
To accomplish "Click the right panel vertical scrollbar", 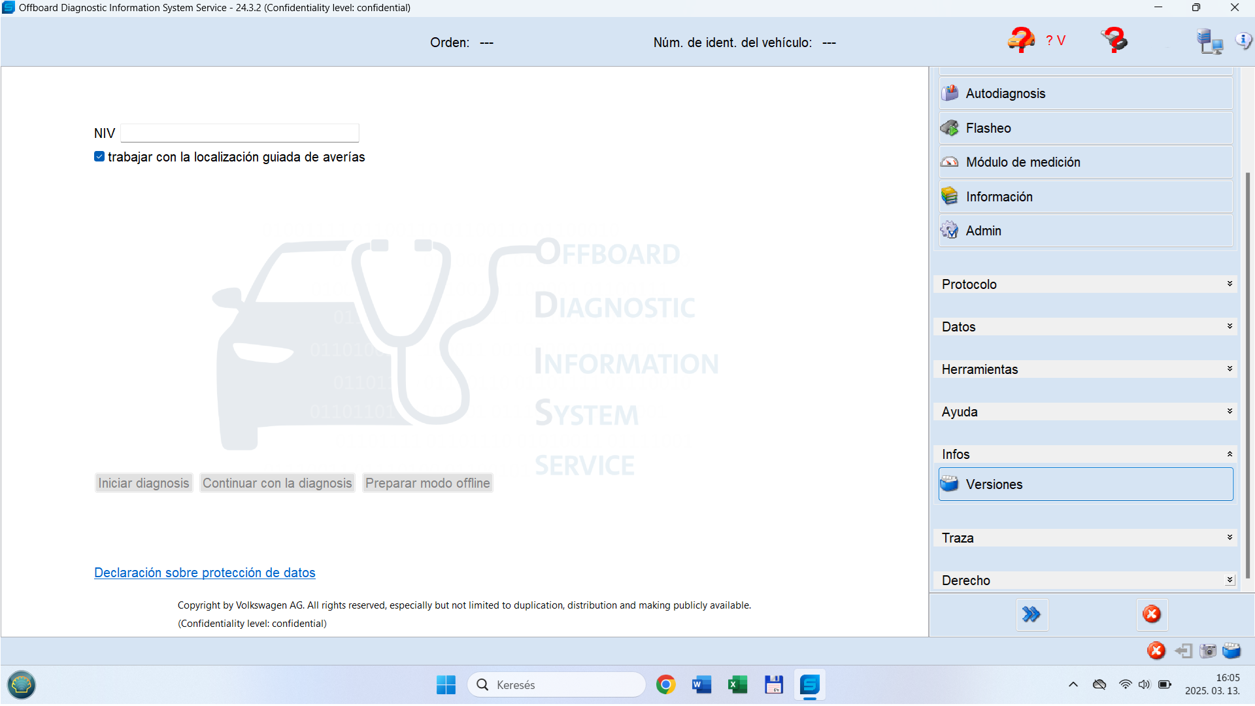I will [1247, 376].
